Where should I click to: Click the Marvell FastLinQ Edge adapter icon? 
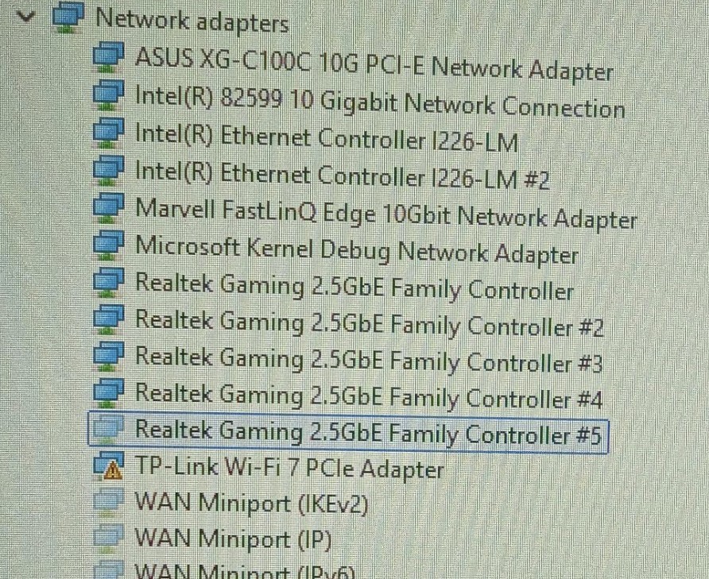(108, 208)
